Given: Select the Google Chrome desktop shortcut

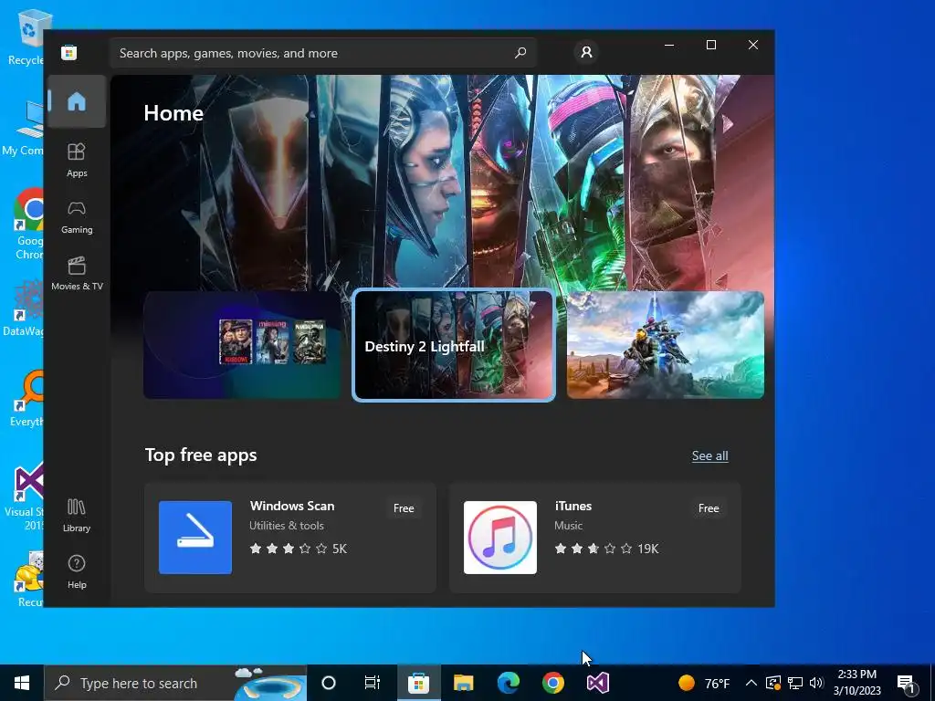Looking at the screenshot, I should (x=26, y=224).
